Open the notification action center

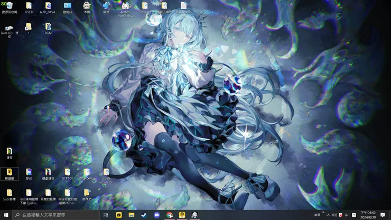[x=383, y=215]
